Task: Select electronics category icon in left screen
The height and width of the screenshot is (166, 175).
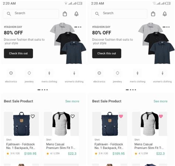Action: point(11,73)
